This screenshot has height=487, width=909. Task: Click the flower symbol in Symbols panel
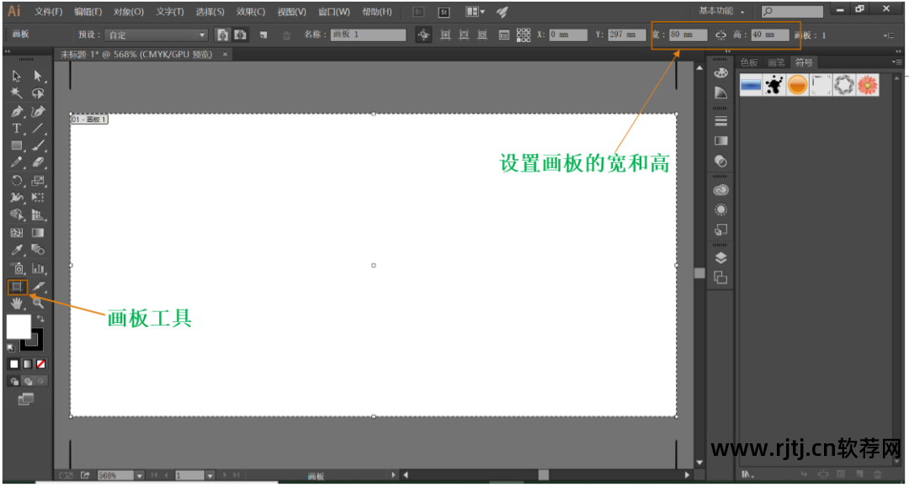click(x=868, y=85)
